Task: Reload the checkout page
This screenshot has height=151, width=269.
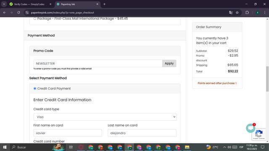Action: click(x=18, y=13)
